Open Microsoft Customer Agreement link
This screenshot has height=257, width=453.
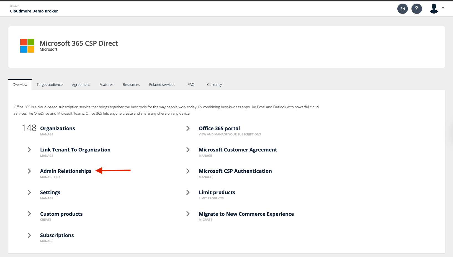(x=238, y=150)
